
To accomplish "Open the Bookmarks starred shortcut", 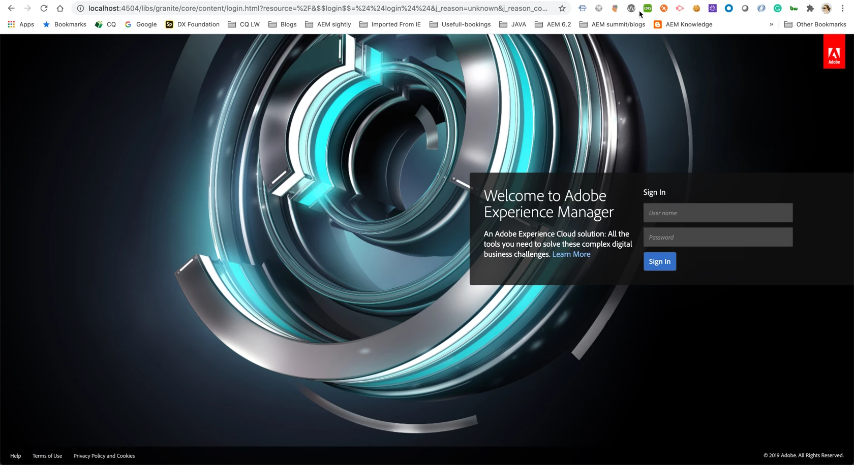I will point(65,24).
